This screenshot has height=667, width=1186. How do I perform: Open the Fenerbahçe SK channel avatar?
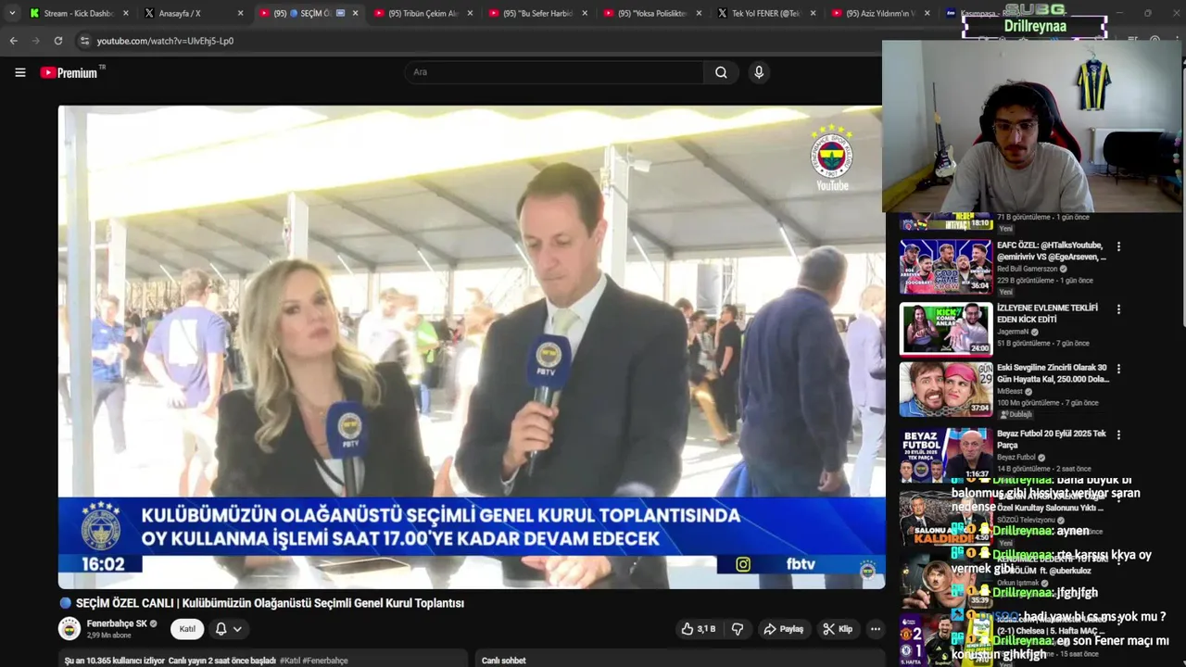tap(69, 629)
